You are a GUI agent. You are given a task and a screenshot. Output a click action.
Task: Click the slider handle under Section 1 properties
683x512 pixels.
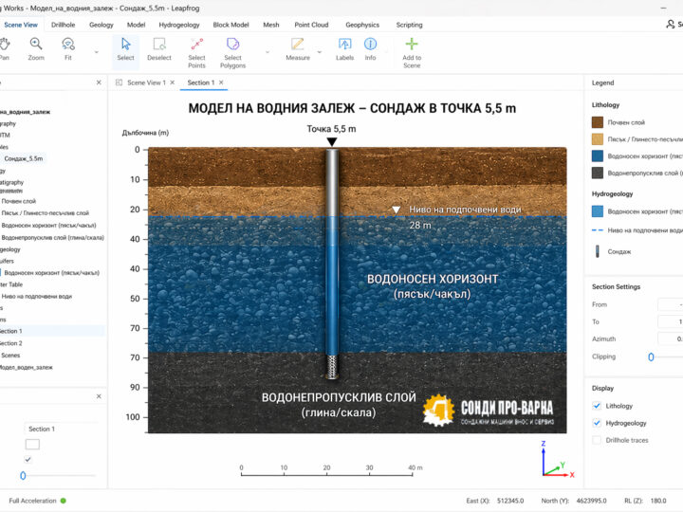23,475
